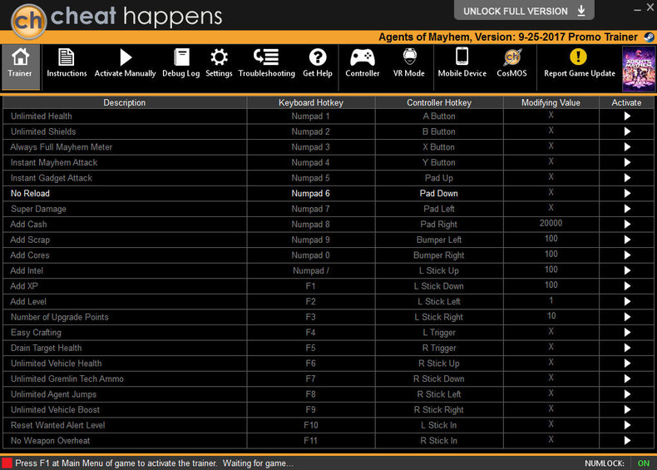Open the Instructions page icon

pos(67,64)
